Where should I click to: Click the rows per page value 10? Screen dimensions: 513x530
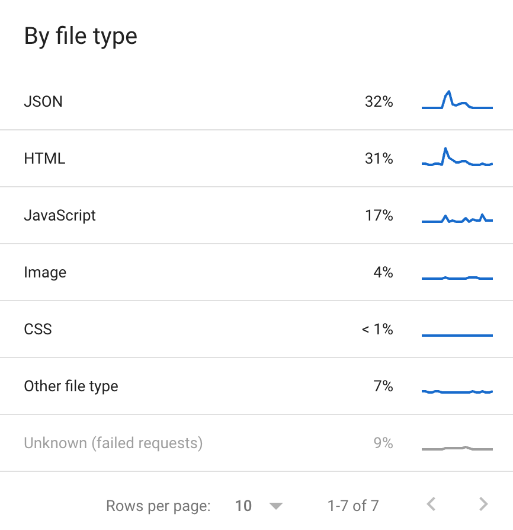243,506
